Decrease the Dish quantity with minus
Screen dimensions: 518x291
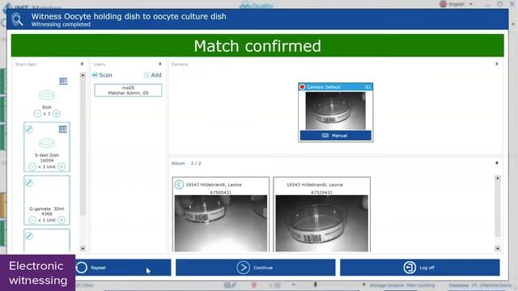(x=37, y=113)
